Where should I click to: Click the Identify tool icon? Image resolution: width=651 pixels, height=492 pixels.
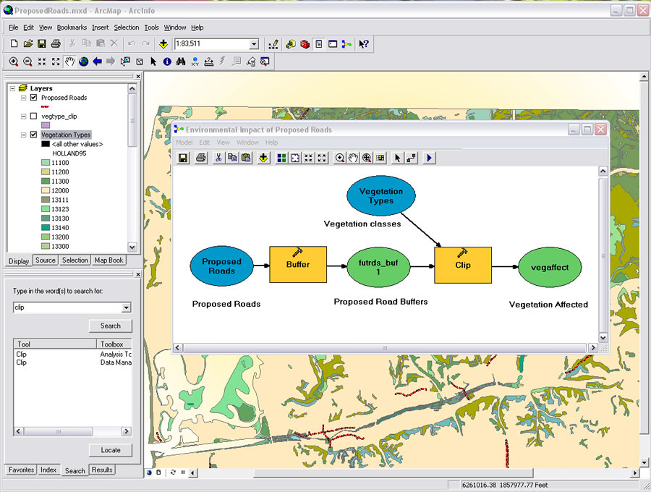(x=167, y=62)
